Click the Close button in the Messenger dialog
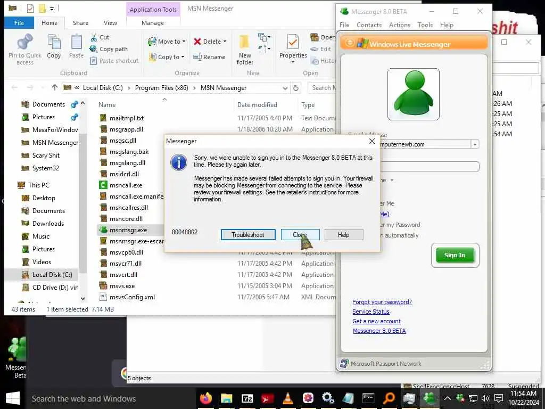The height and width of the screenshot is (409, 545). 300,235
